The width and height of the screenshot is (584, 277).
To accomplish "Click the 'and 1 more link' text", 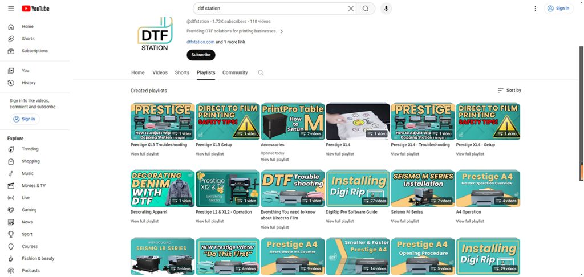I will tap(230, 42).
